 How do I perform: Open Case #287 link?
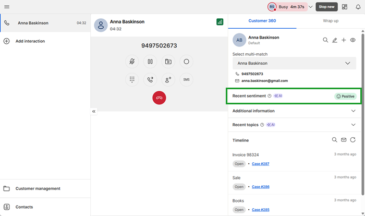(x=260, y=164)
